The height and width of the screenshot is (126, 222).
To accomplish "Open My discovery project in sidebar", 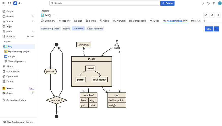I will [19, 51].
